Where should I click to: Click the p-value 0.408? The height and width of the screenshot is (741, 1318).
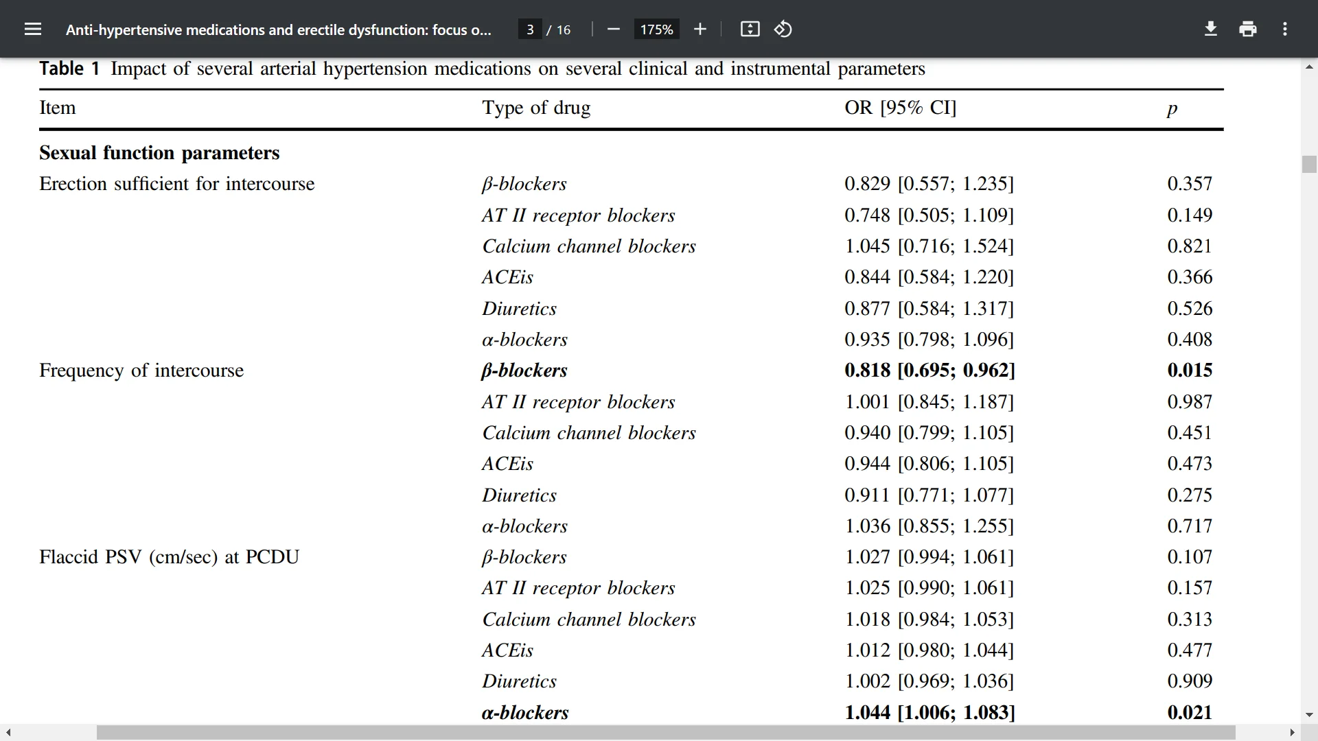pyautogui.click(x=1190, y=339)
